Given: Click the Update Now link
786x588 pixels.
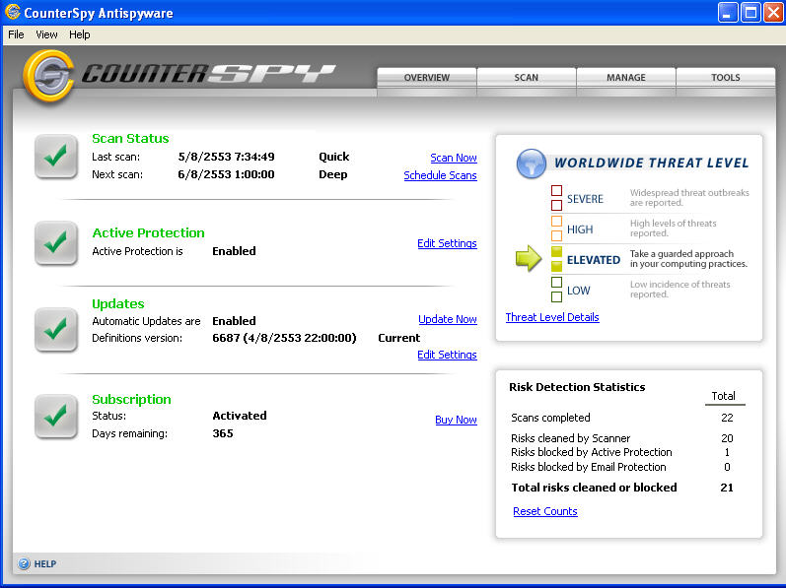Looking at the screenshot, I should (x=448, y=319).
